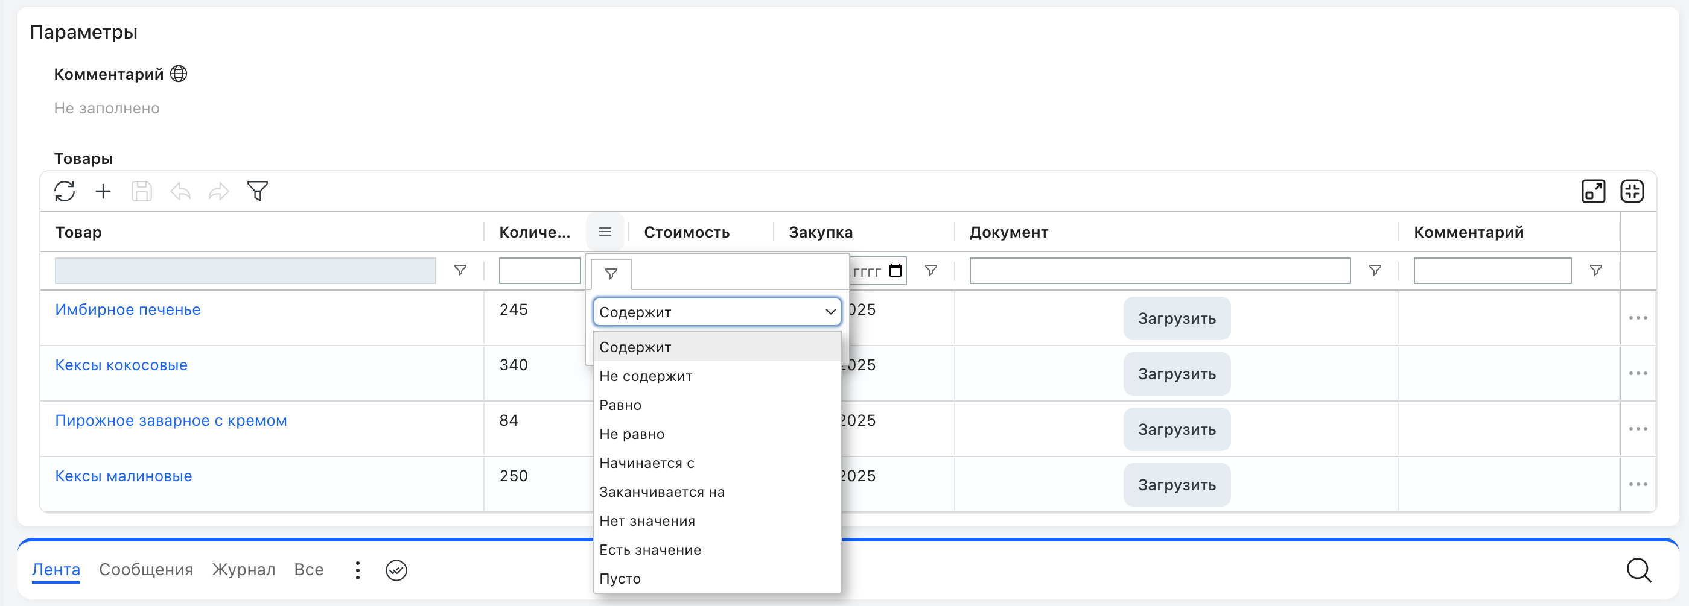Image resolution: width=1689 pixels, height=606 pixels.
Task: Open the Кексы кокосовые product link
Action: (x=121, y=365)
